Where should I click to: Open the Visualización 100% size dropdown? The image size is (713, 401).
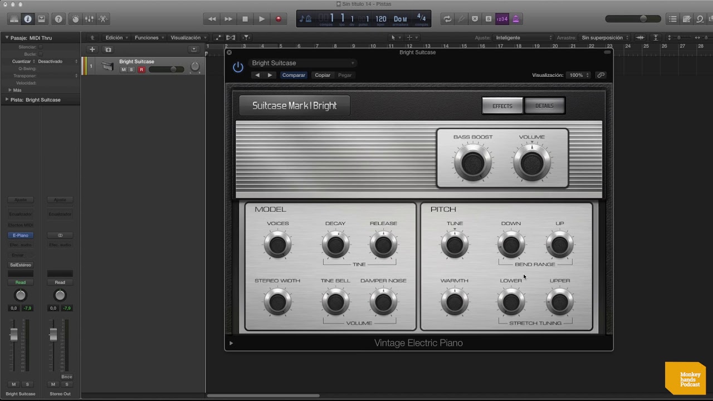pos(579,75)
